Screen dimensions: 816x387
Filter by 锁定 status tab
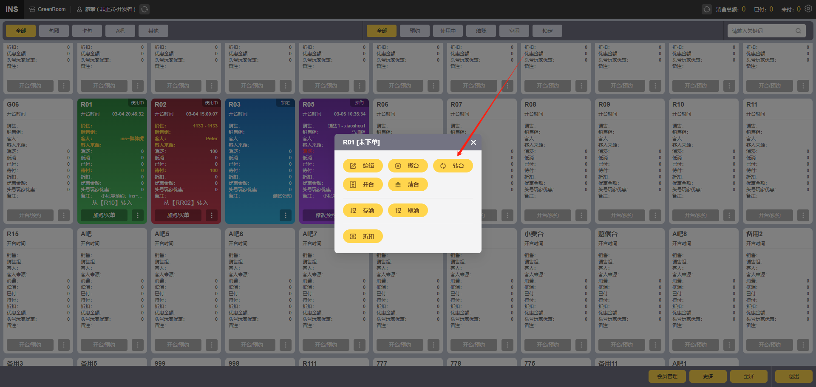(x=547, y=31)
